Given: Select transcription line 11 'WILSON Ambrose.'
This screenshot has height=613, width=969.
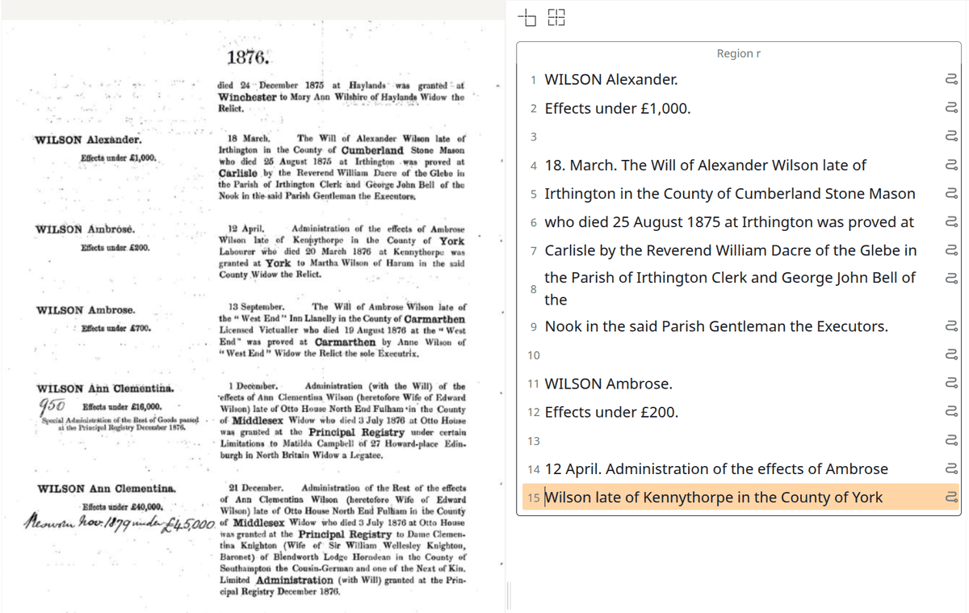Looking at the screenshot, I should click(x=609, y=384).
